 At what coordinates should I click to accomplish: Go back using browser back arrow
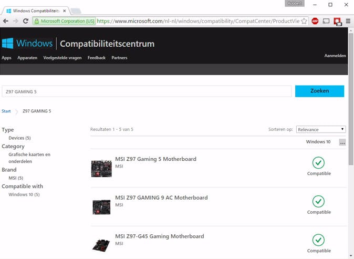[x=6, y=21]
